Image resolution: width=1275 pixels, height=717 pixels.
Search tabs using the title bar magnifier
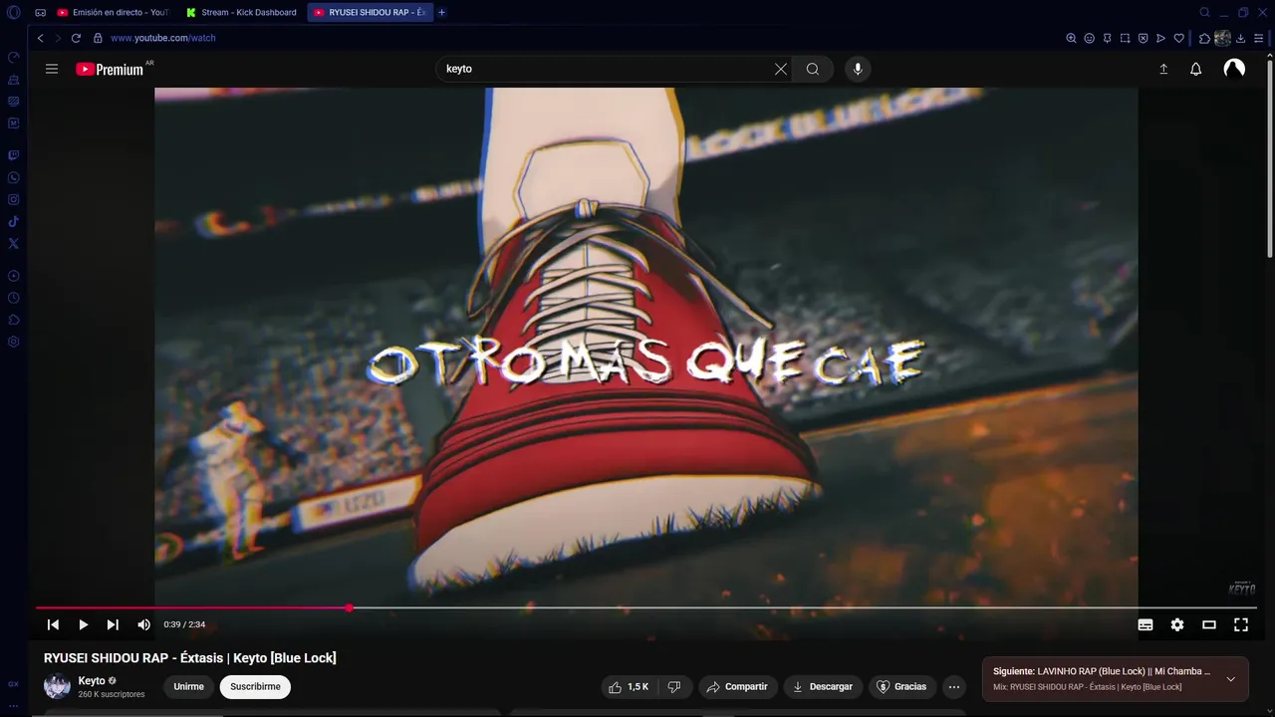click(x=1204, y=12)
